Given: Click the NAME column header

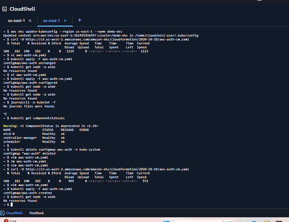Looking at the screenshot, I should coord(7,130).
